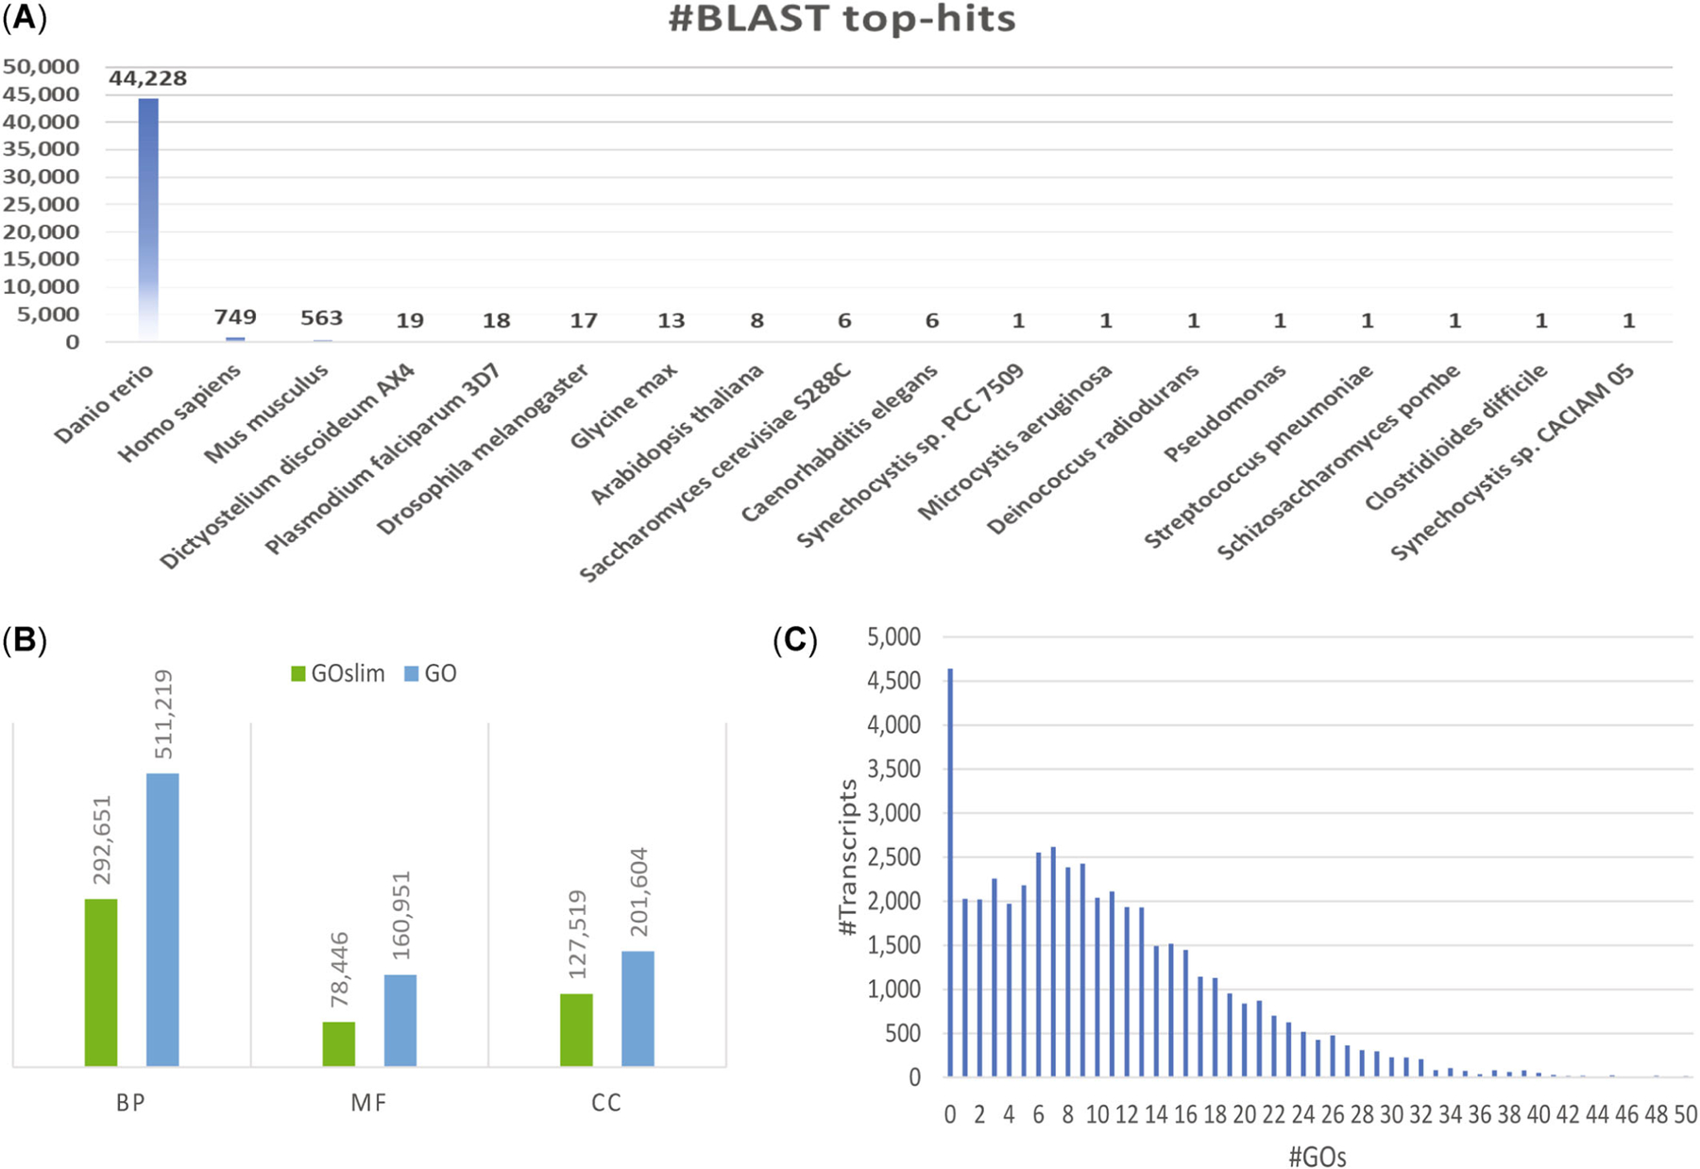1700x1169 pixels.
Task: Click the Schizosaccharomyces pombe label
Action: click(1338, 463)
